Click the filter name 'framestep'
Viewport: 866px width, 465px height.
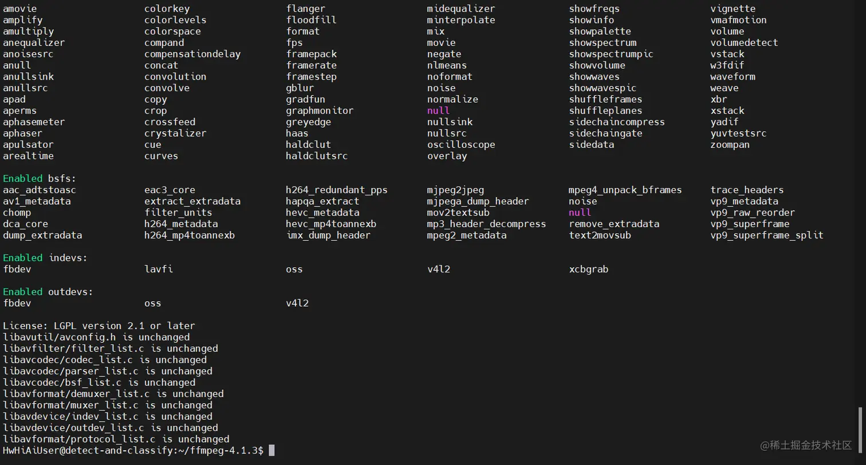[311, 76]
